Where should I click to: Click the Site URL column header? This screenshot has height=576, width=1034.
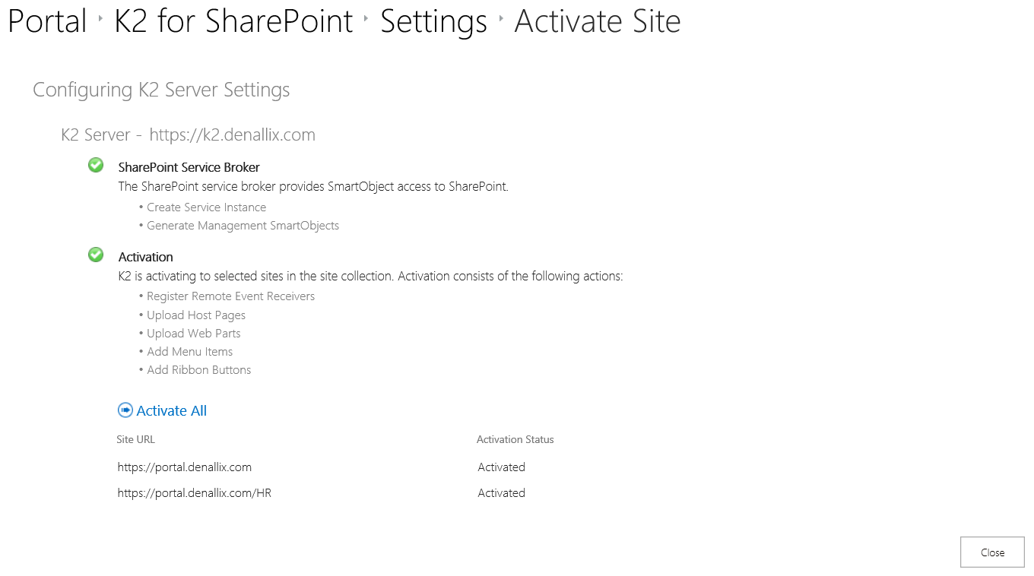(136, 440)
